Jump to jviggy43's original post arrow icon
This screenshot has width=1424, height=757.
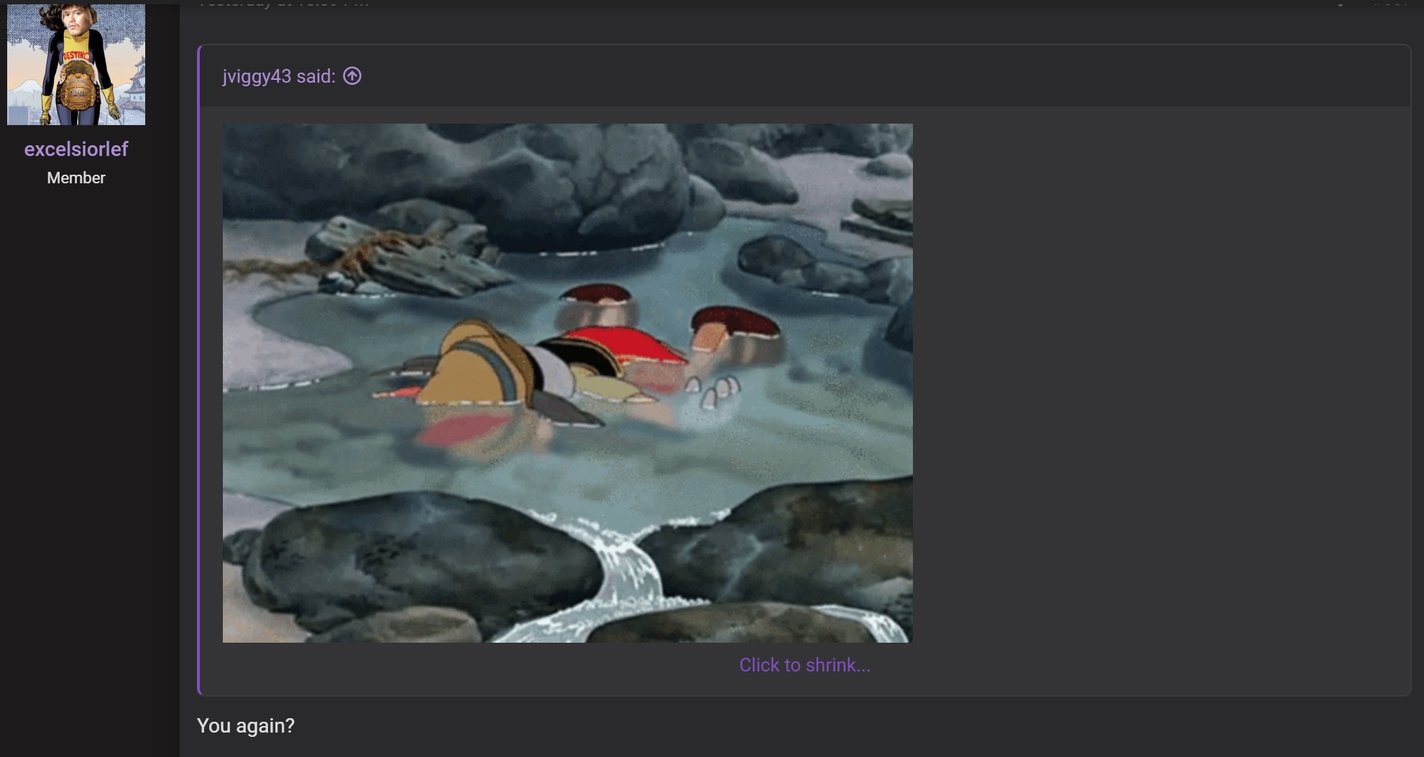352,75
